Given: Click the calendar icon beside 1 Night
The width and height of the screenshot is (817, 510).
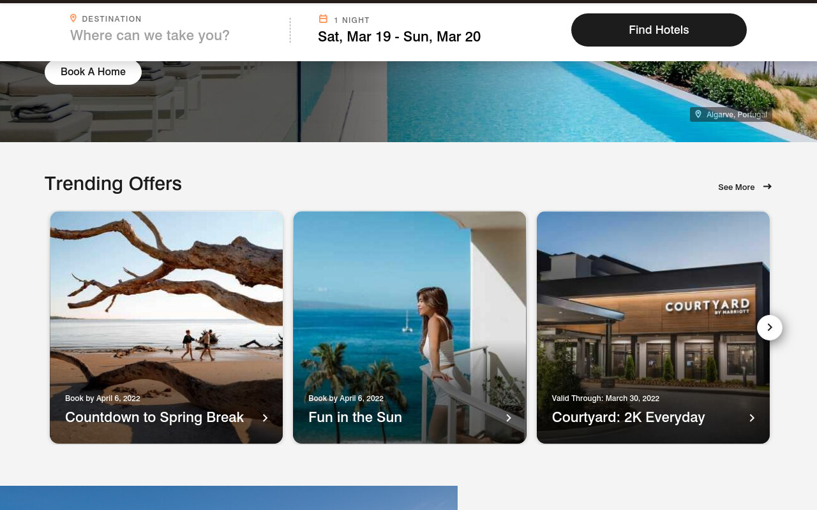Looking at the screenshot, I should (323, 19).
